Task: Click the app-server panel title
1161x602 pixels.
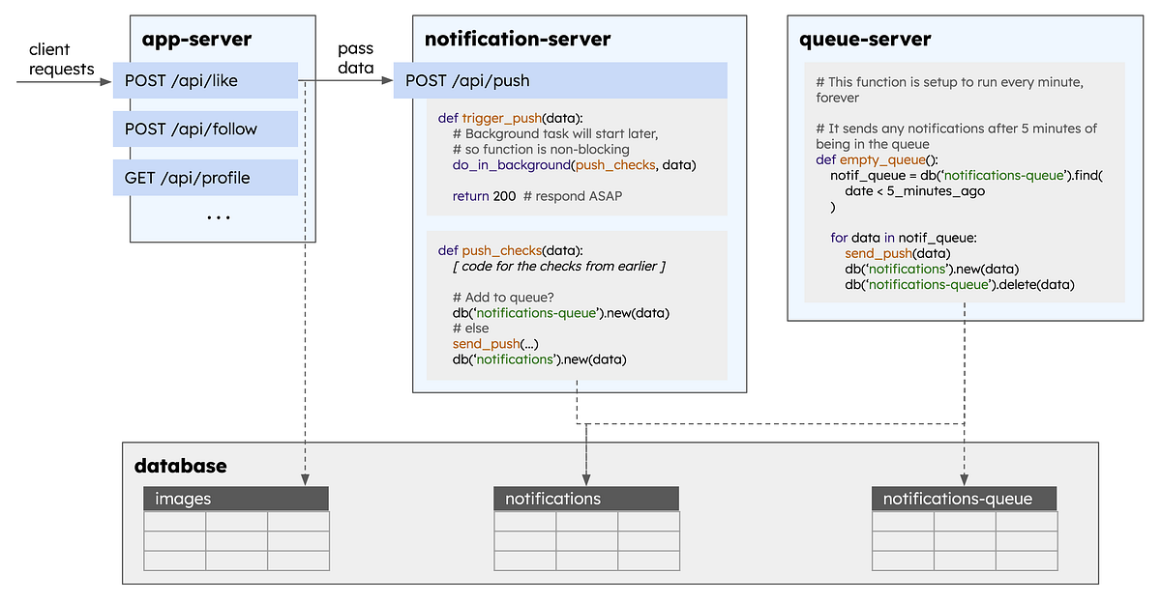Action: click(193, 39)
